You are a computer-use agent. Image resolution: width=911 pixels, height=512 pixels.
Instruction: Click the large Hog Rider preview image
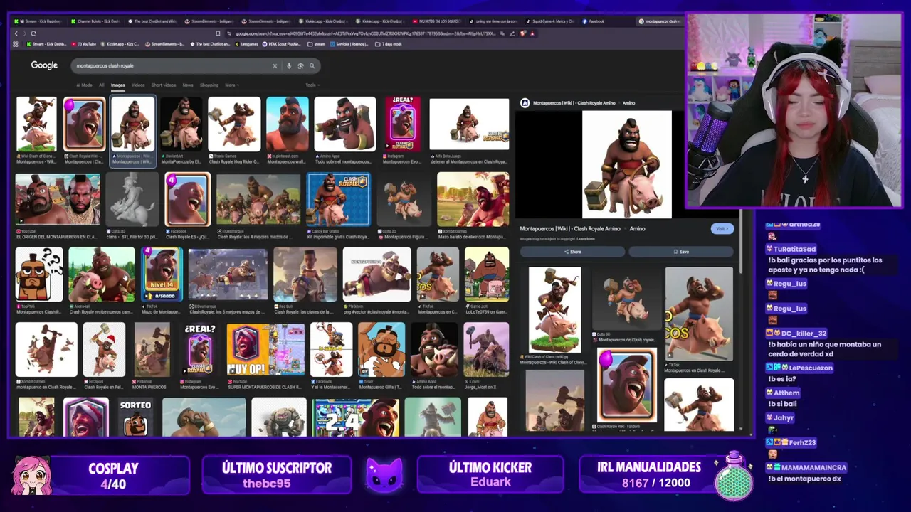[x=626, y=164]
